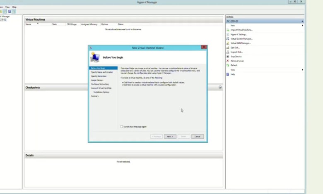Screen dimensions: 323x194
Task: Expand the View submenu arrow in Actions
Action: 302,70
